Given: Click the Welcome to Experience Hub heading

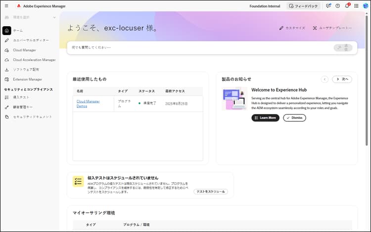Looking at the screenshot, I should [279, 90].
